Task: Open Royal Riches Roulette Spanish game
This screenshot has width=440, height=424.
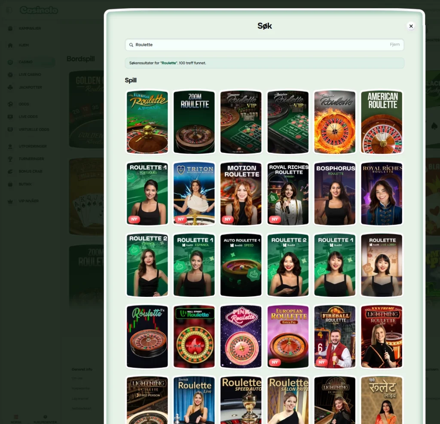Action: 288,194
